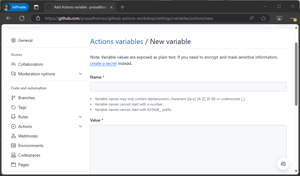The width and height of the screenshot is (300, 176).
Task: Collapse the Actions sidebar section
Action: point(80,126)
